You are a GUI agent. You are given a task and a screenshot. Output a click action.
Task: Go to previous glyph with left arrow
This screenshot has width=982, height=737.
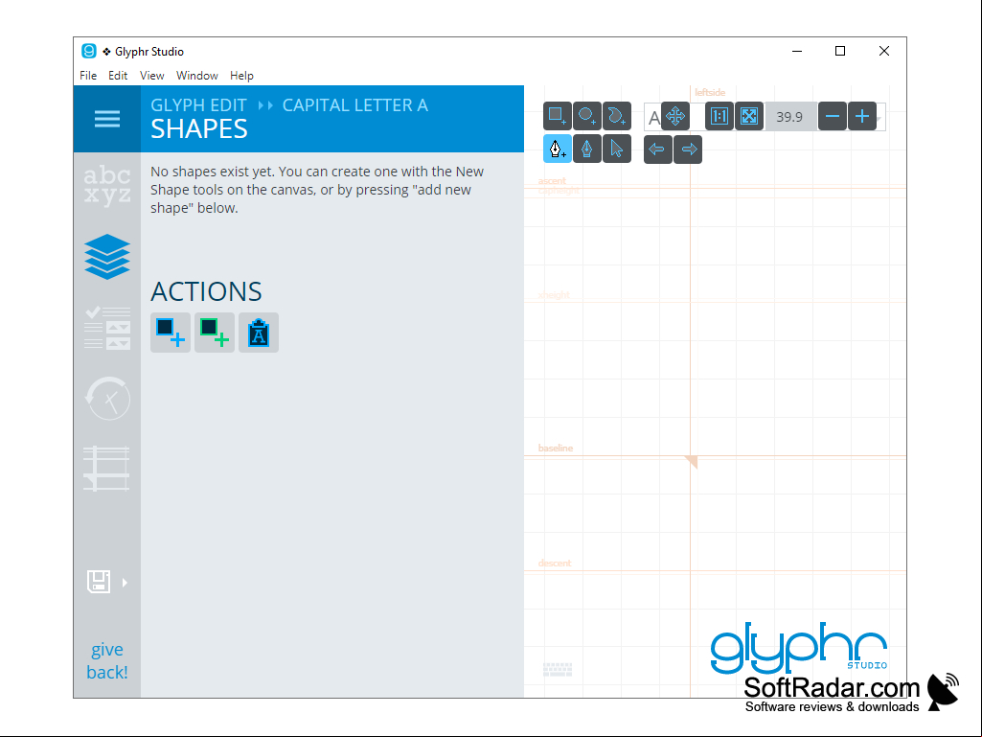[x=657, y=150]
